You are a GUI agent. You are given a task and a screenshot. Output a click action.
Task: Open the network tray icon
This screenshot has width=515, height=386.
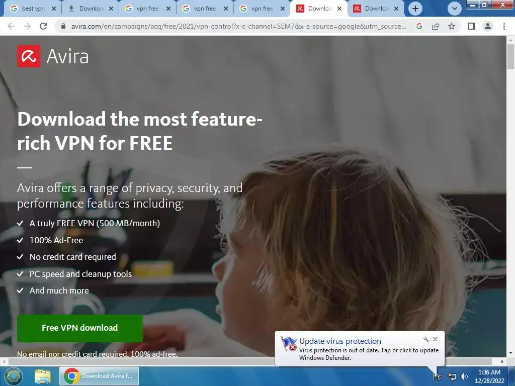tap(452, 377)
